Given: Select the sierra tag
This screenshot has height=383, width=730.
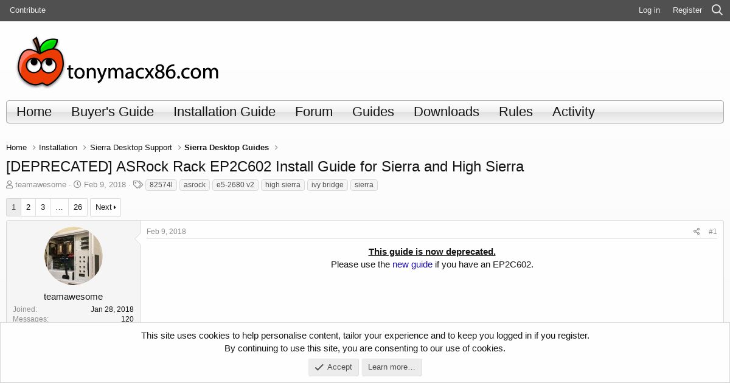Looking at the screenshot, I should pyautogui.click(x=364, y=185).
